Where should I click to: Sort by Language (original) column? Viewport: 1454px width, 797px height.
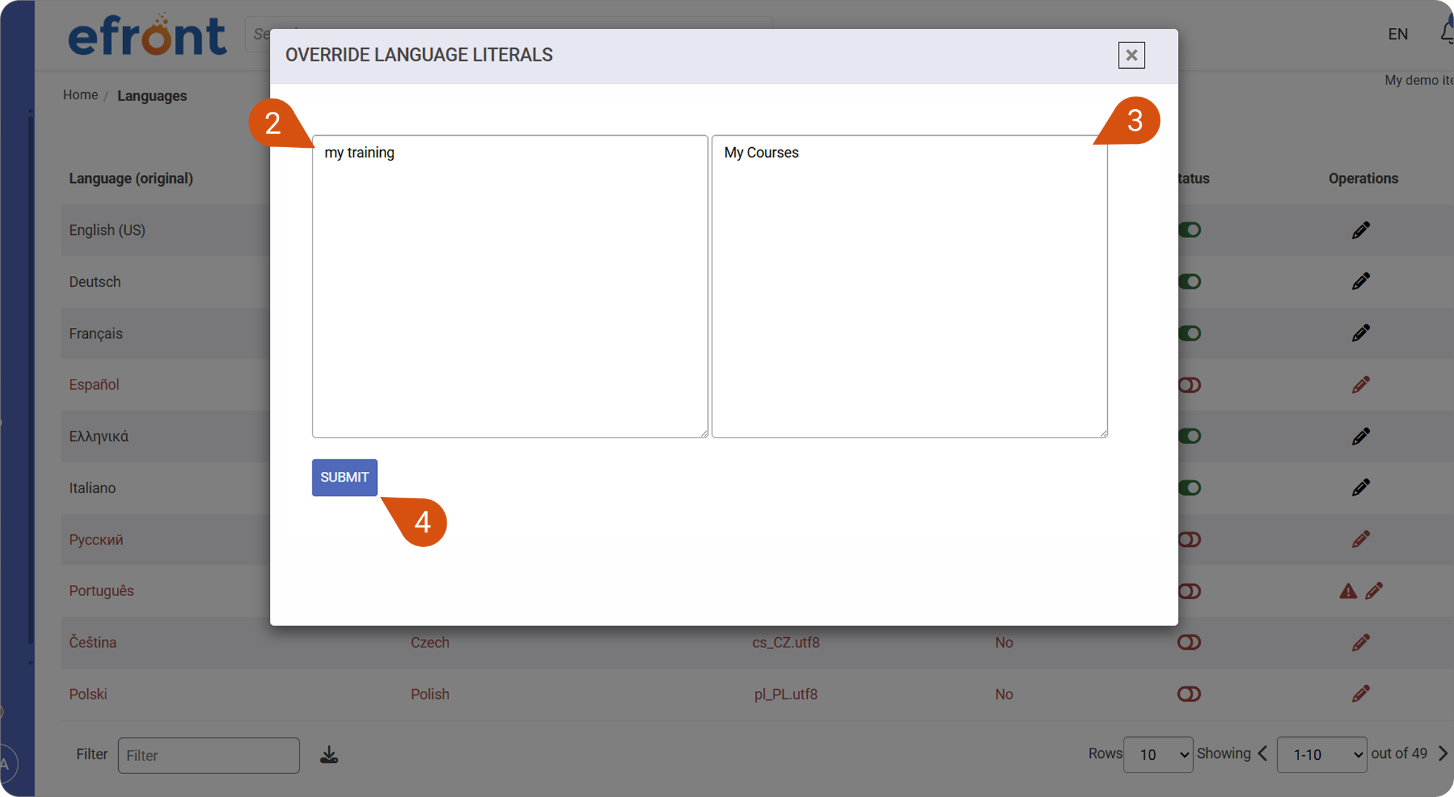point(131,179)
